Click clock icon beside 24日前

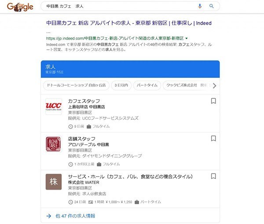(x=70, y=202)
